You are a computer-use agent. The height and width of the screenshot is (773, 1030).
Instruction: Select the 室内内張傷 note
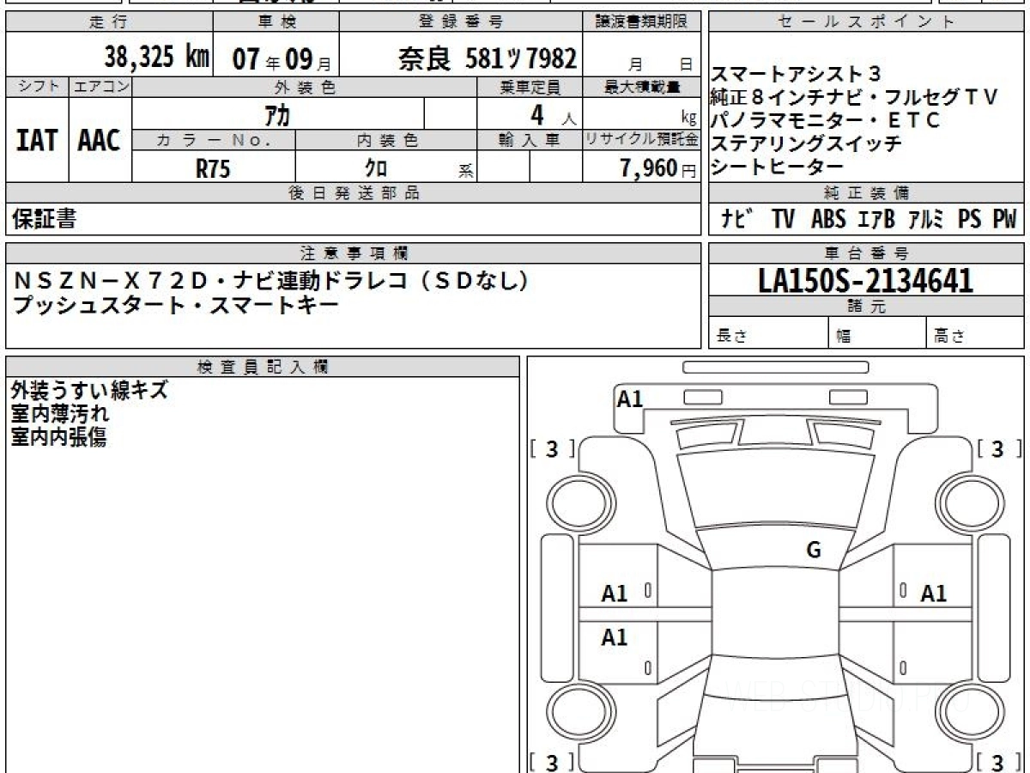click(x=58, y=436)
